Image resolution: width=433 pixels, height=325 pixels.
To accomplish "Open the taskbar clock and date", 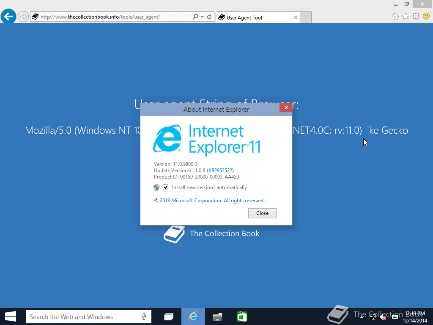I will click(x=415, y=317).
